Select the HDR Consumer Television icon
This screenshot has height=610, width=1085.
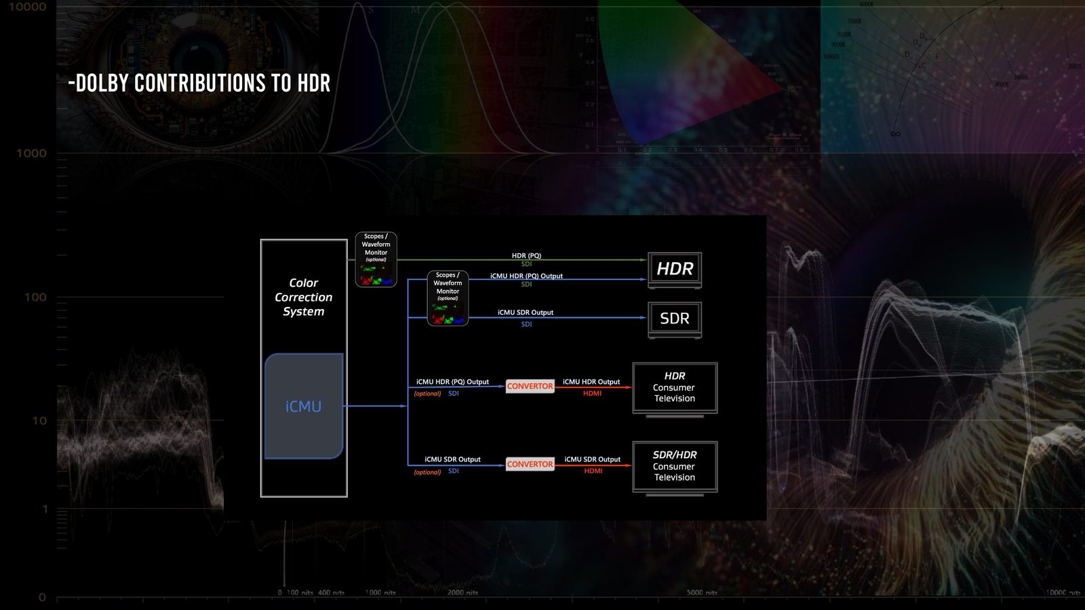click(x=675, y=390)
